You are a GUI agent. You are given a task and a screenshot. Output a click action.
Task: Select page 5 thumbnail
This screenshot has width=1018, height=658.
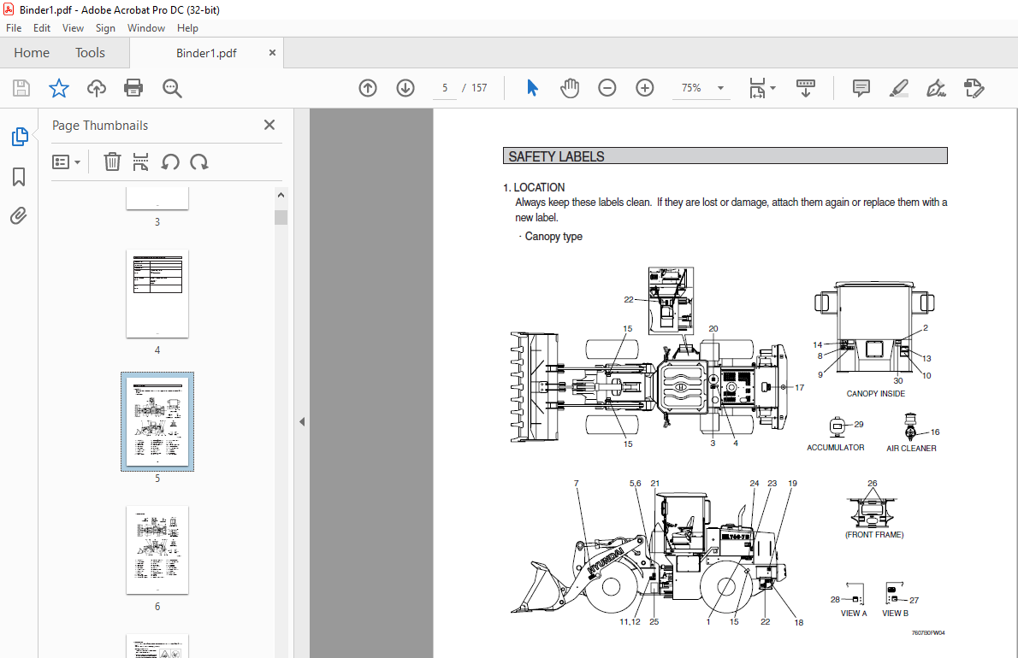(x=157, y=421)
